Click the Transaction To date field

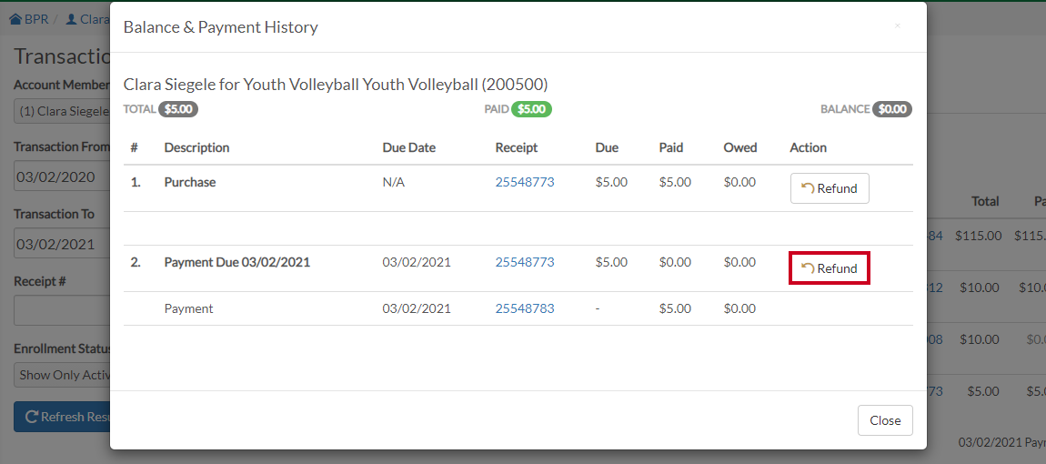tap(61, 244)
